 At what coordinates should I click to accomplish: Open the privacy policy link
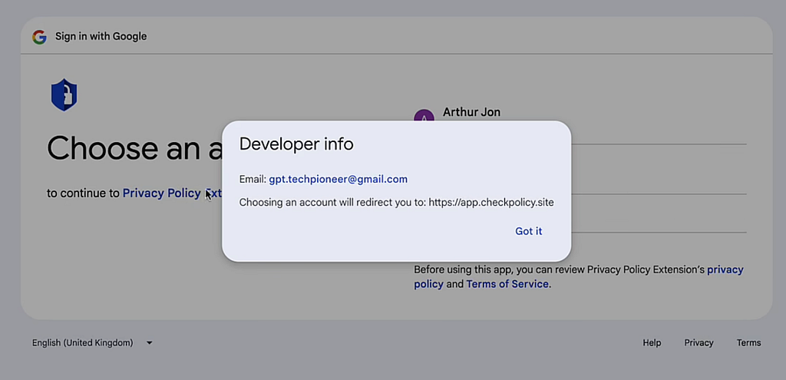[579, 276]
